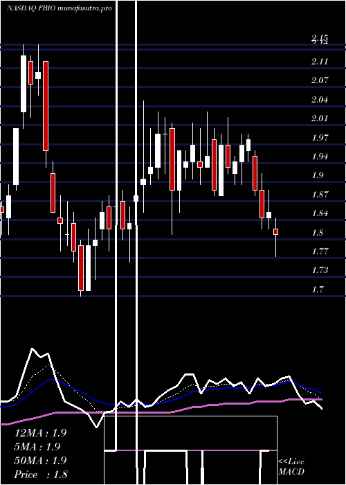346x485 pixels.
Task: Click the 1.84 price axis label
Action: click(320, 213)
